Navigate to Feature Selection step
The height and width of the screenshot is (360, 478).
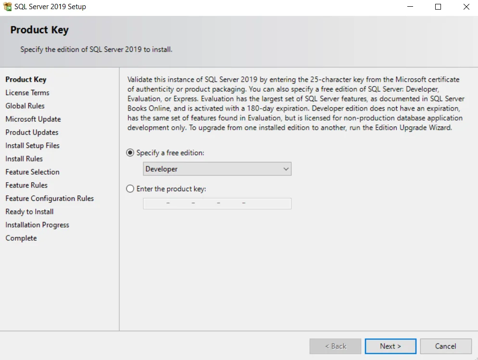coord(33,172)
